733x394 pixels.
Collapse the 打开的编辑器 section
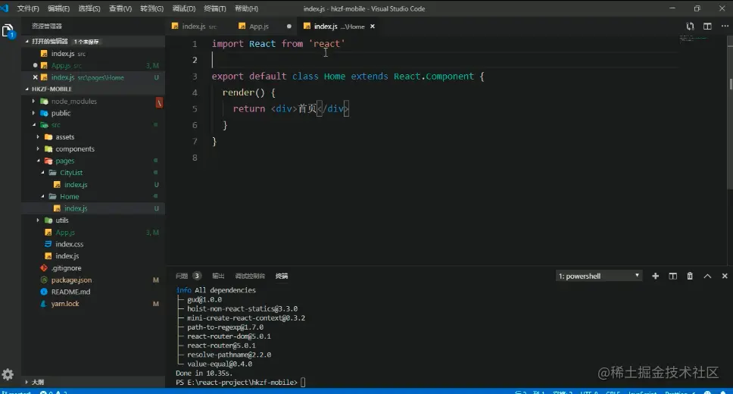pos(27,41)
